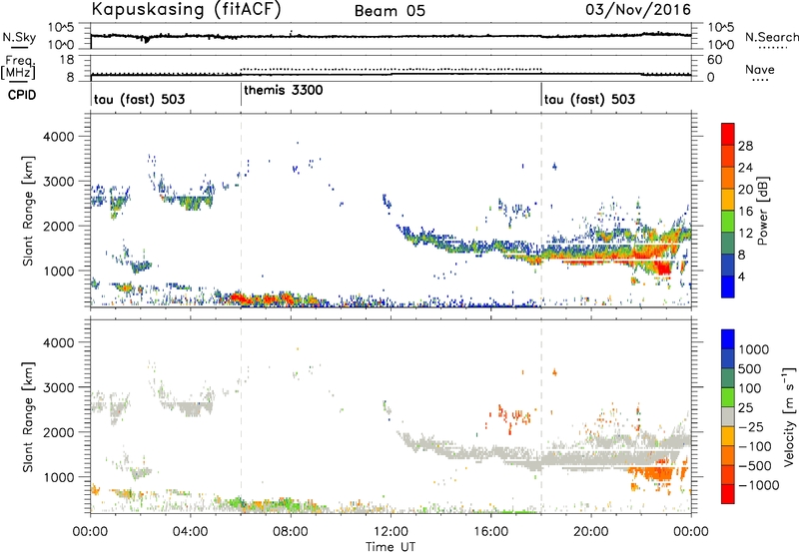Click the 20:00 time axis tick label
The height and width of the screenshot is (553, 799).
[x=591, y=532]
